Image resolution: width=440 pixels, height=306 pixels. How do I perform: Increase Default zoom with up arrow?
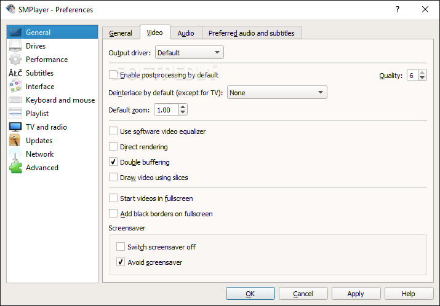click(x=183, y=107)
